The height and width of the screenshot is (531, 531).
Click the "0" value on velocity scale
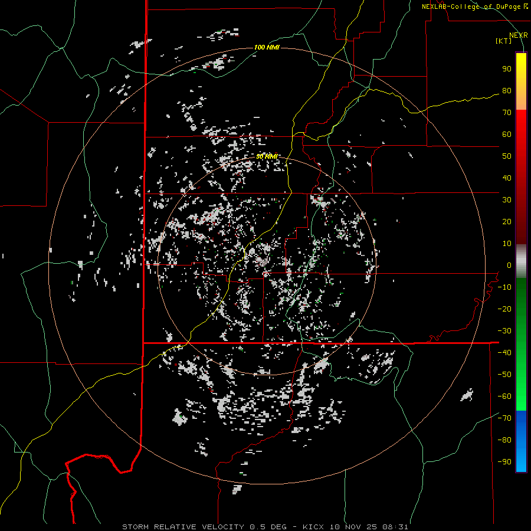[x=509, y=265]
